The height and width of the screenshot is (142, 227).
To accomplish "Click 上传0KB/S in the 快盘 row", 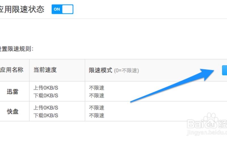I will (46, 108).
